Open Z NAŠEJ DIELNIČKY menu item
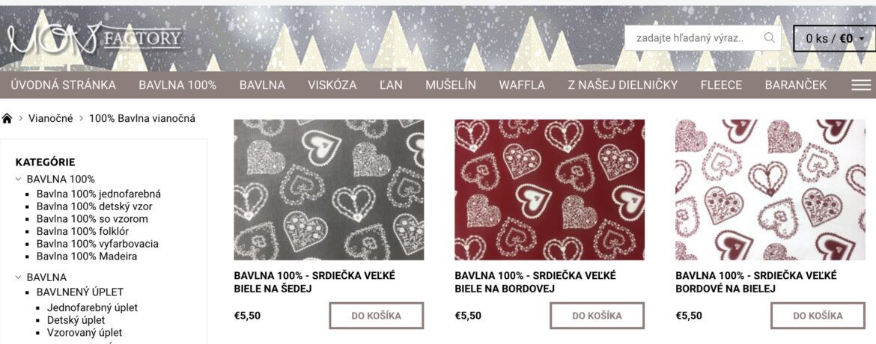Image resolution: width=876 pixels, height=344 pixels. coord(622,85)
